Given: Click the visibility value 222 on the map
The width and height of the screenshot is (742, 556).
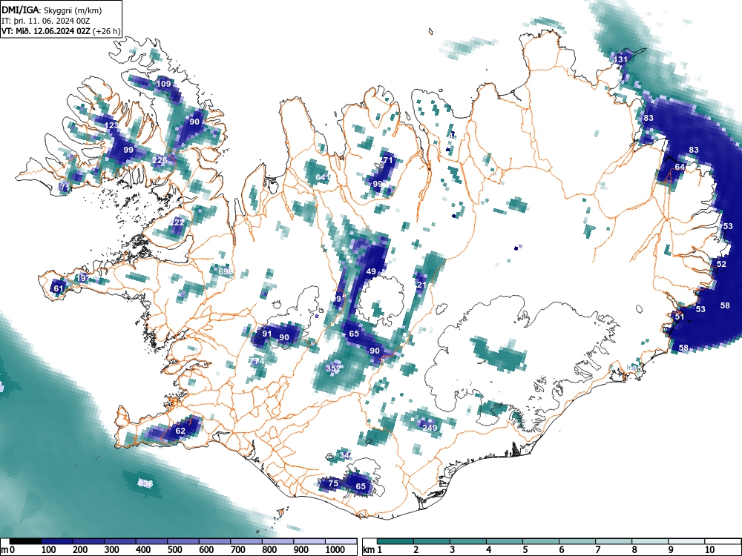Looking at the screenshot, I should (177, 222).
